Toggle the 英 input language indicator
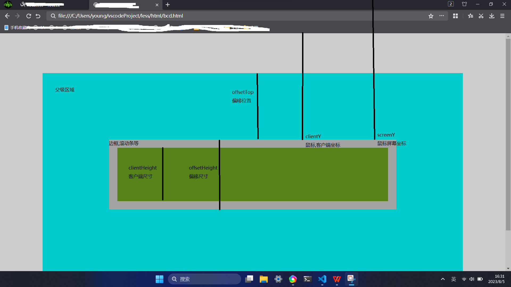This screenshot has height=287, width=511. 454,279
